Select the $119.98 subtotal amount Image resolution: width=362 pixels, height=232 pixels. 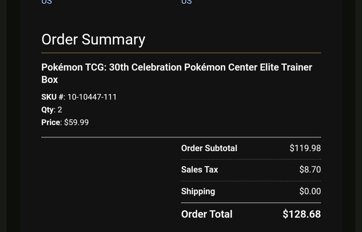(305, 148)
